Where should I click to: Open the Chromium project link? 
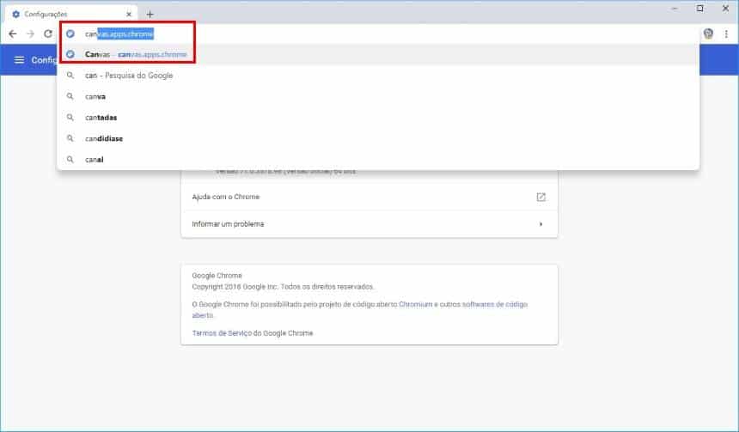[415, 304]
